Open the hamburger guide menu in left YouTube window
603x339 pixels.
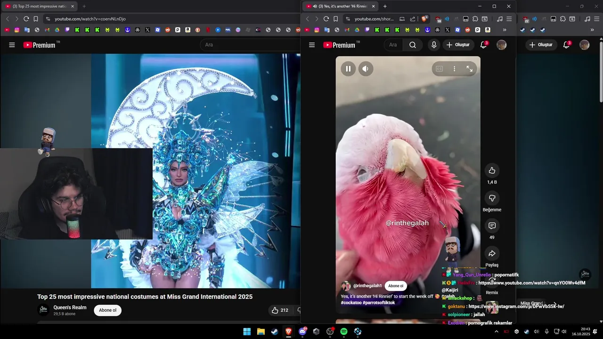(x=12, y=45)
